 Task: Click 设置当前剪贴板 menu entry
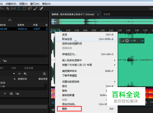click(86, 82)
